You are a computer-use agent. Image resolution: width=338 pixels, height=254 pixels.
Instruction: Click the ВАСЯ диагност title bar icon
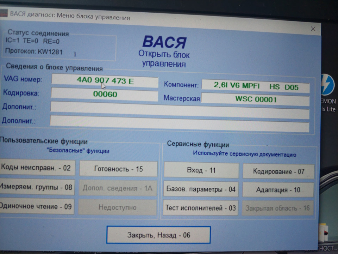(4, 13)
